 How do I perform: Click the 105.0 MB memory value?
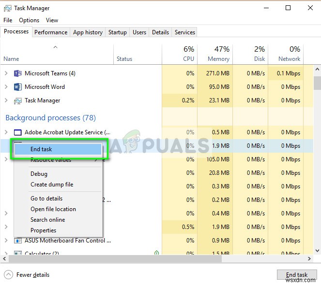pos(218,159)
